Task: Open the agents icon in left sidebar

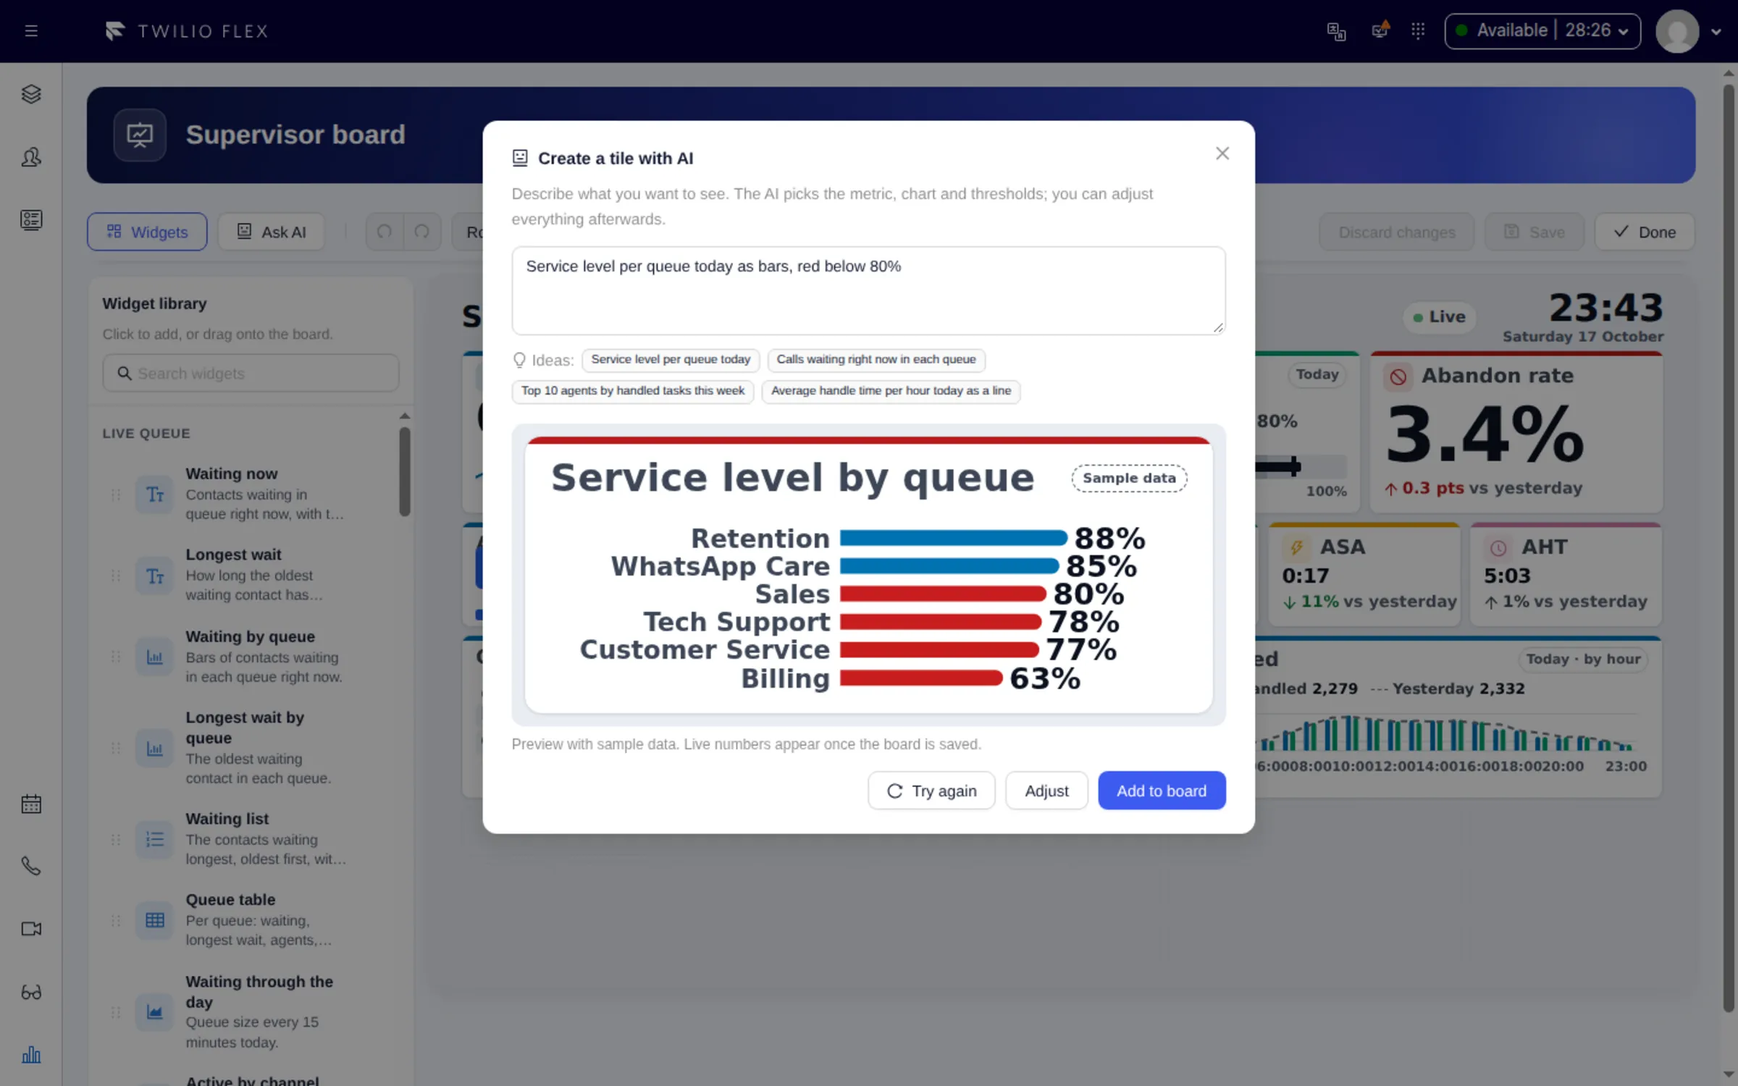Action: (31, 157)
